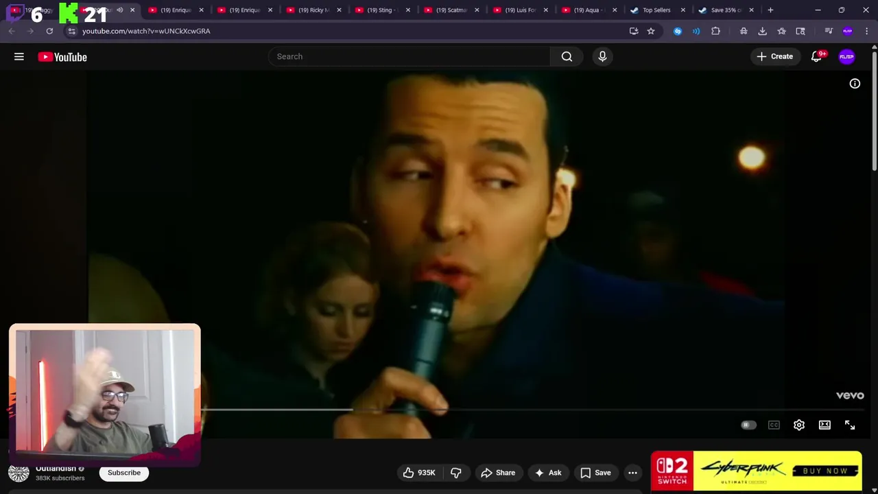Viewport: 878px width, 494px height.
Task: Open the YouTube guide hamburger menu
Action: [19, 57]
